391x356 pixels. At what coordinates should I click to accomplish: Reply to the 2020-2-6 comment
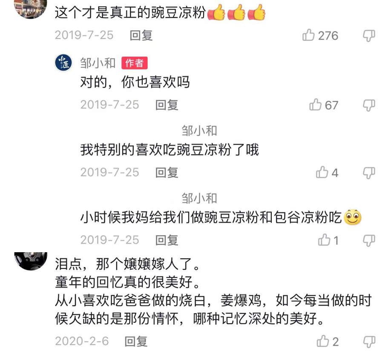(136, 341)
